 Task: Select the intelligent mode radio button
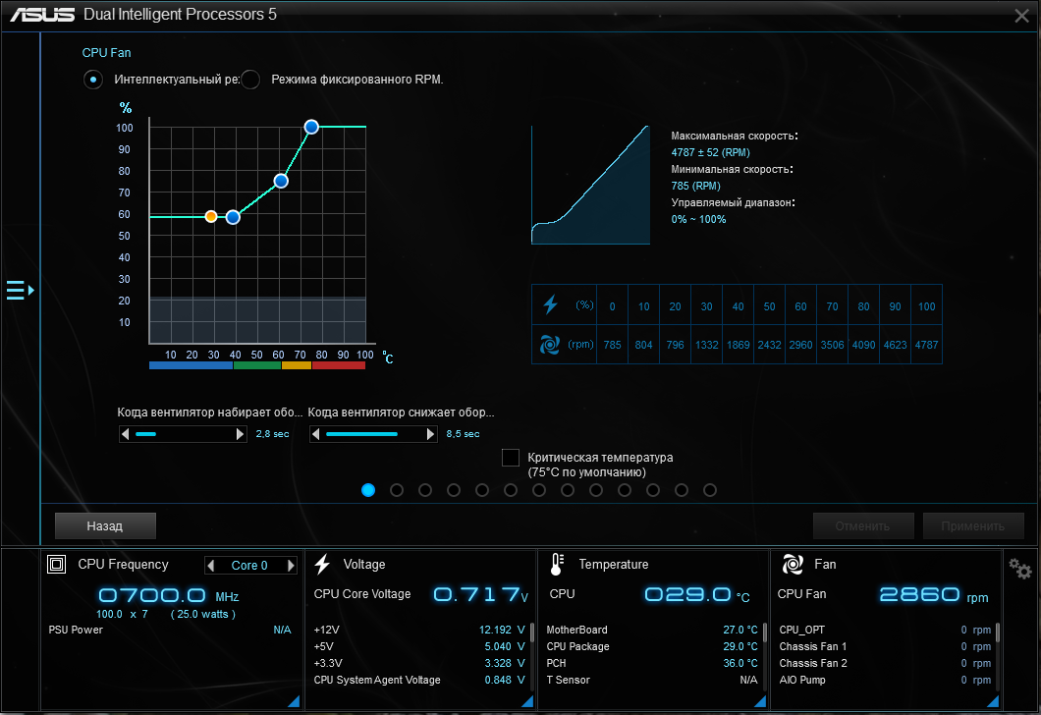pos(93,80)
